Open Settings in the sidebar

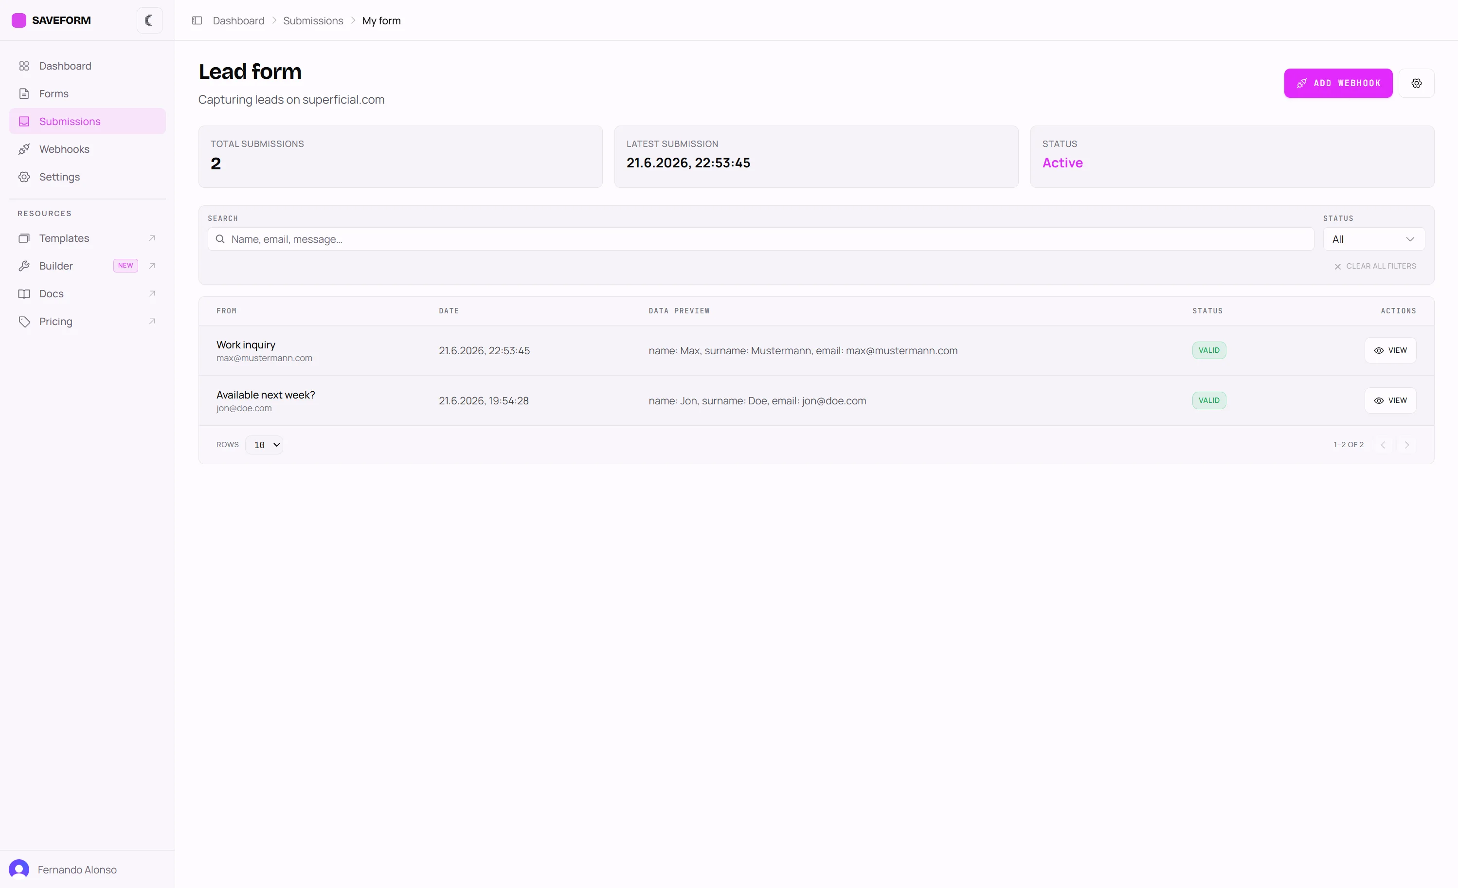point(87,177)
